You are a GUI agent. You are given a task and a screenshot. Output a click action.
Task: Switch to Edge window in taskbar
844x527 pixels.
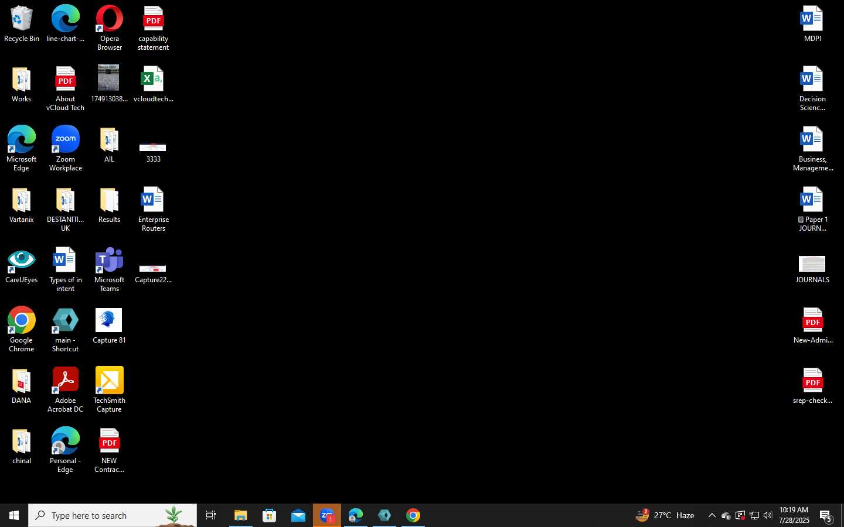click(x=356, y=515)
